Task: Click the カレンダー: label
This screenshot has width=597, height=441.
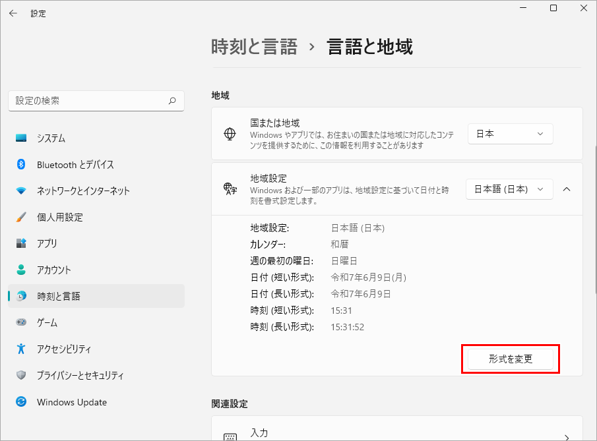Action: [x=268, y=245]
